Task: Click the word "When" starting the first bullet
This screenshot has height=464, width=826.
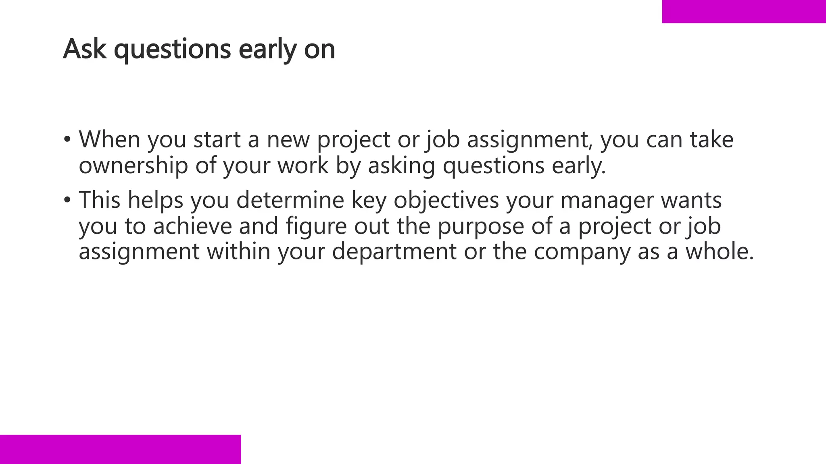Action: click(x=109, y=139)
